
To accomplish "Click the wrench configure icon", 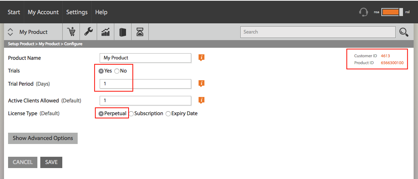I will (x=89, y=32).
